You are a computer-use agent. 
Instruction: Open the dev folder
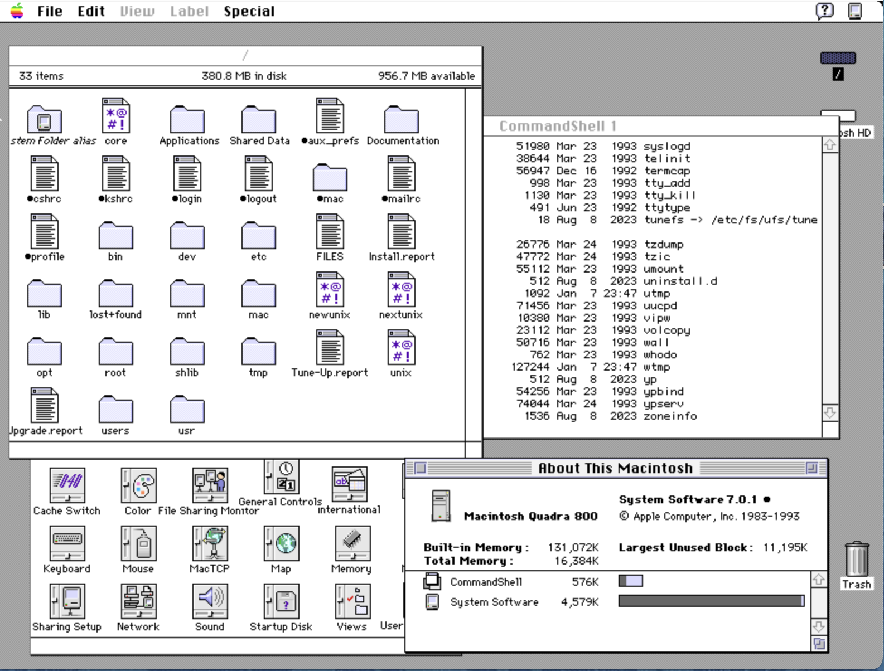pos(187,235)
